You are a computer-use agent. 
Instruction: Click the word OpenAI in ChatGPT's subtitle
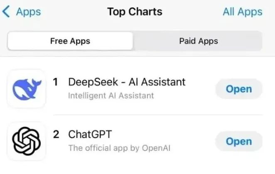[x=156, y=148]
